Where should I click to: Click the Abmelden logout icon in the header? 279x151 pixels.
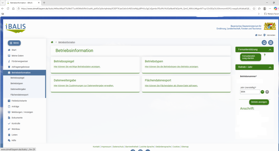pyautogui.click(x=265, y=35)
